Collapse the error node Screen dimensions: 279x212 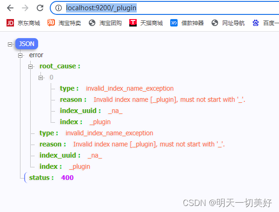[20, 55]
